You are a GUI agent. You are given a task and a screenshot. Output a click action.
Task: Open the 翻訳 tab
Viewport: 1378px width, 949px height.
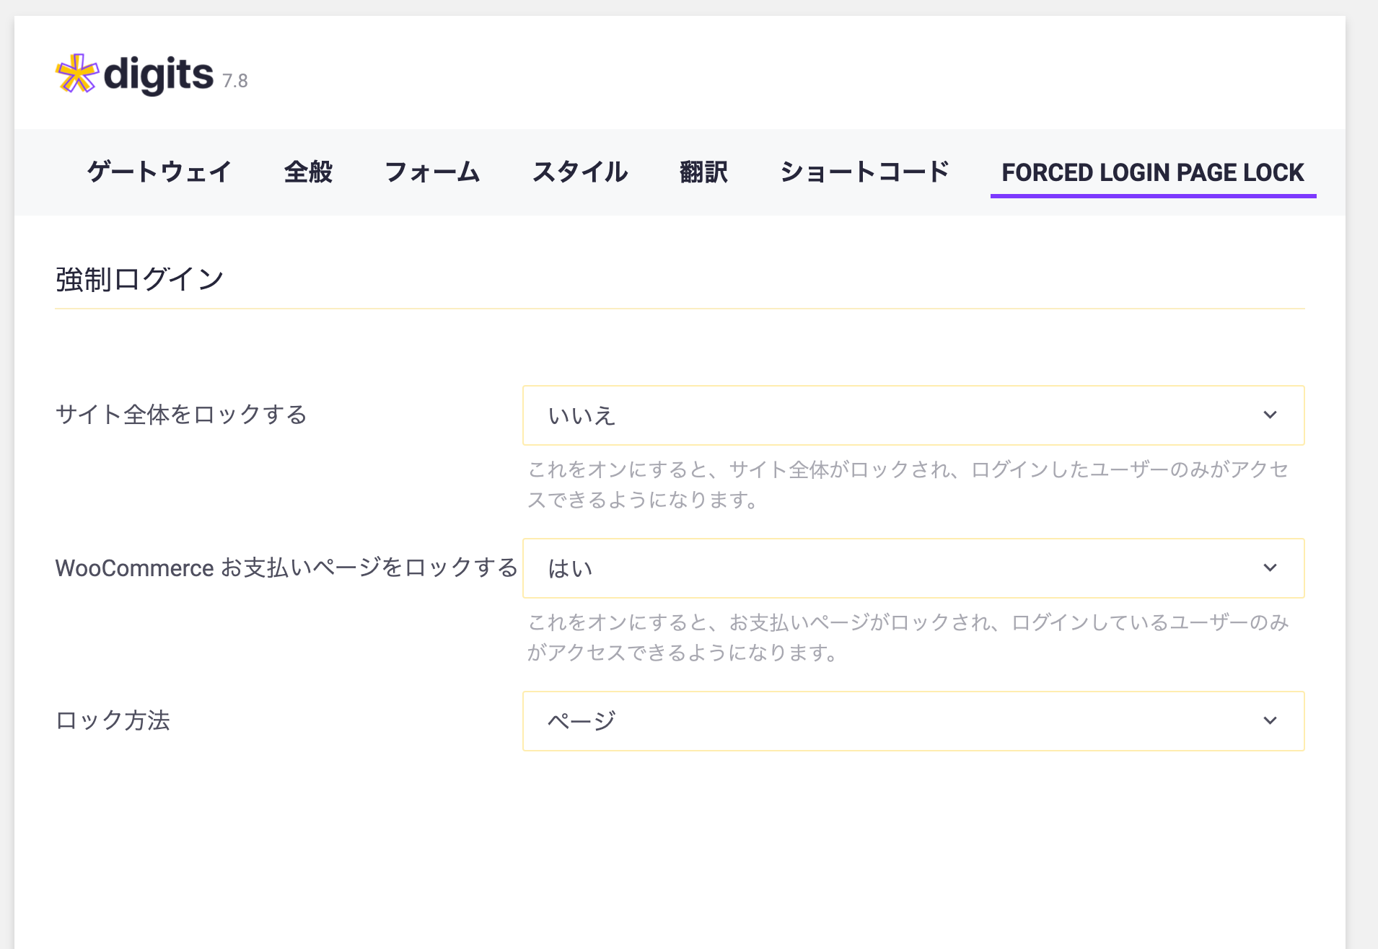tap(703, 172)
